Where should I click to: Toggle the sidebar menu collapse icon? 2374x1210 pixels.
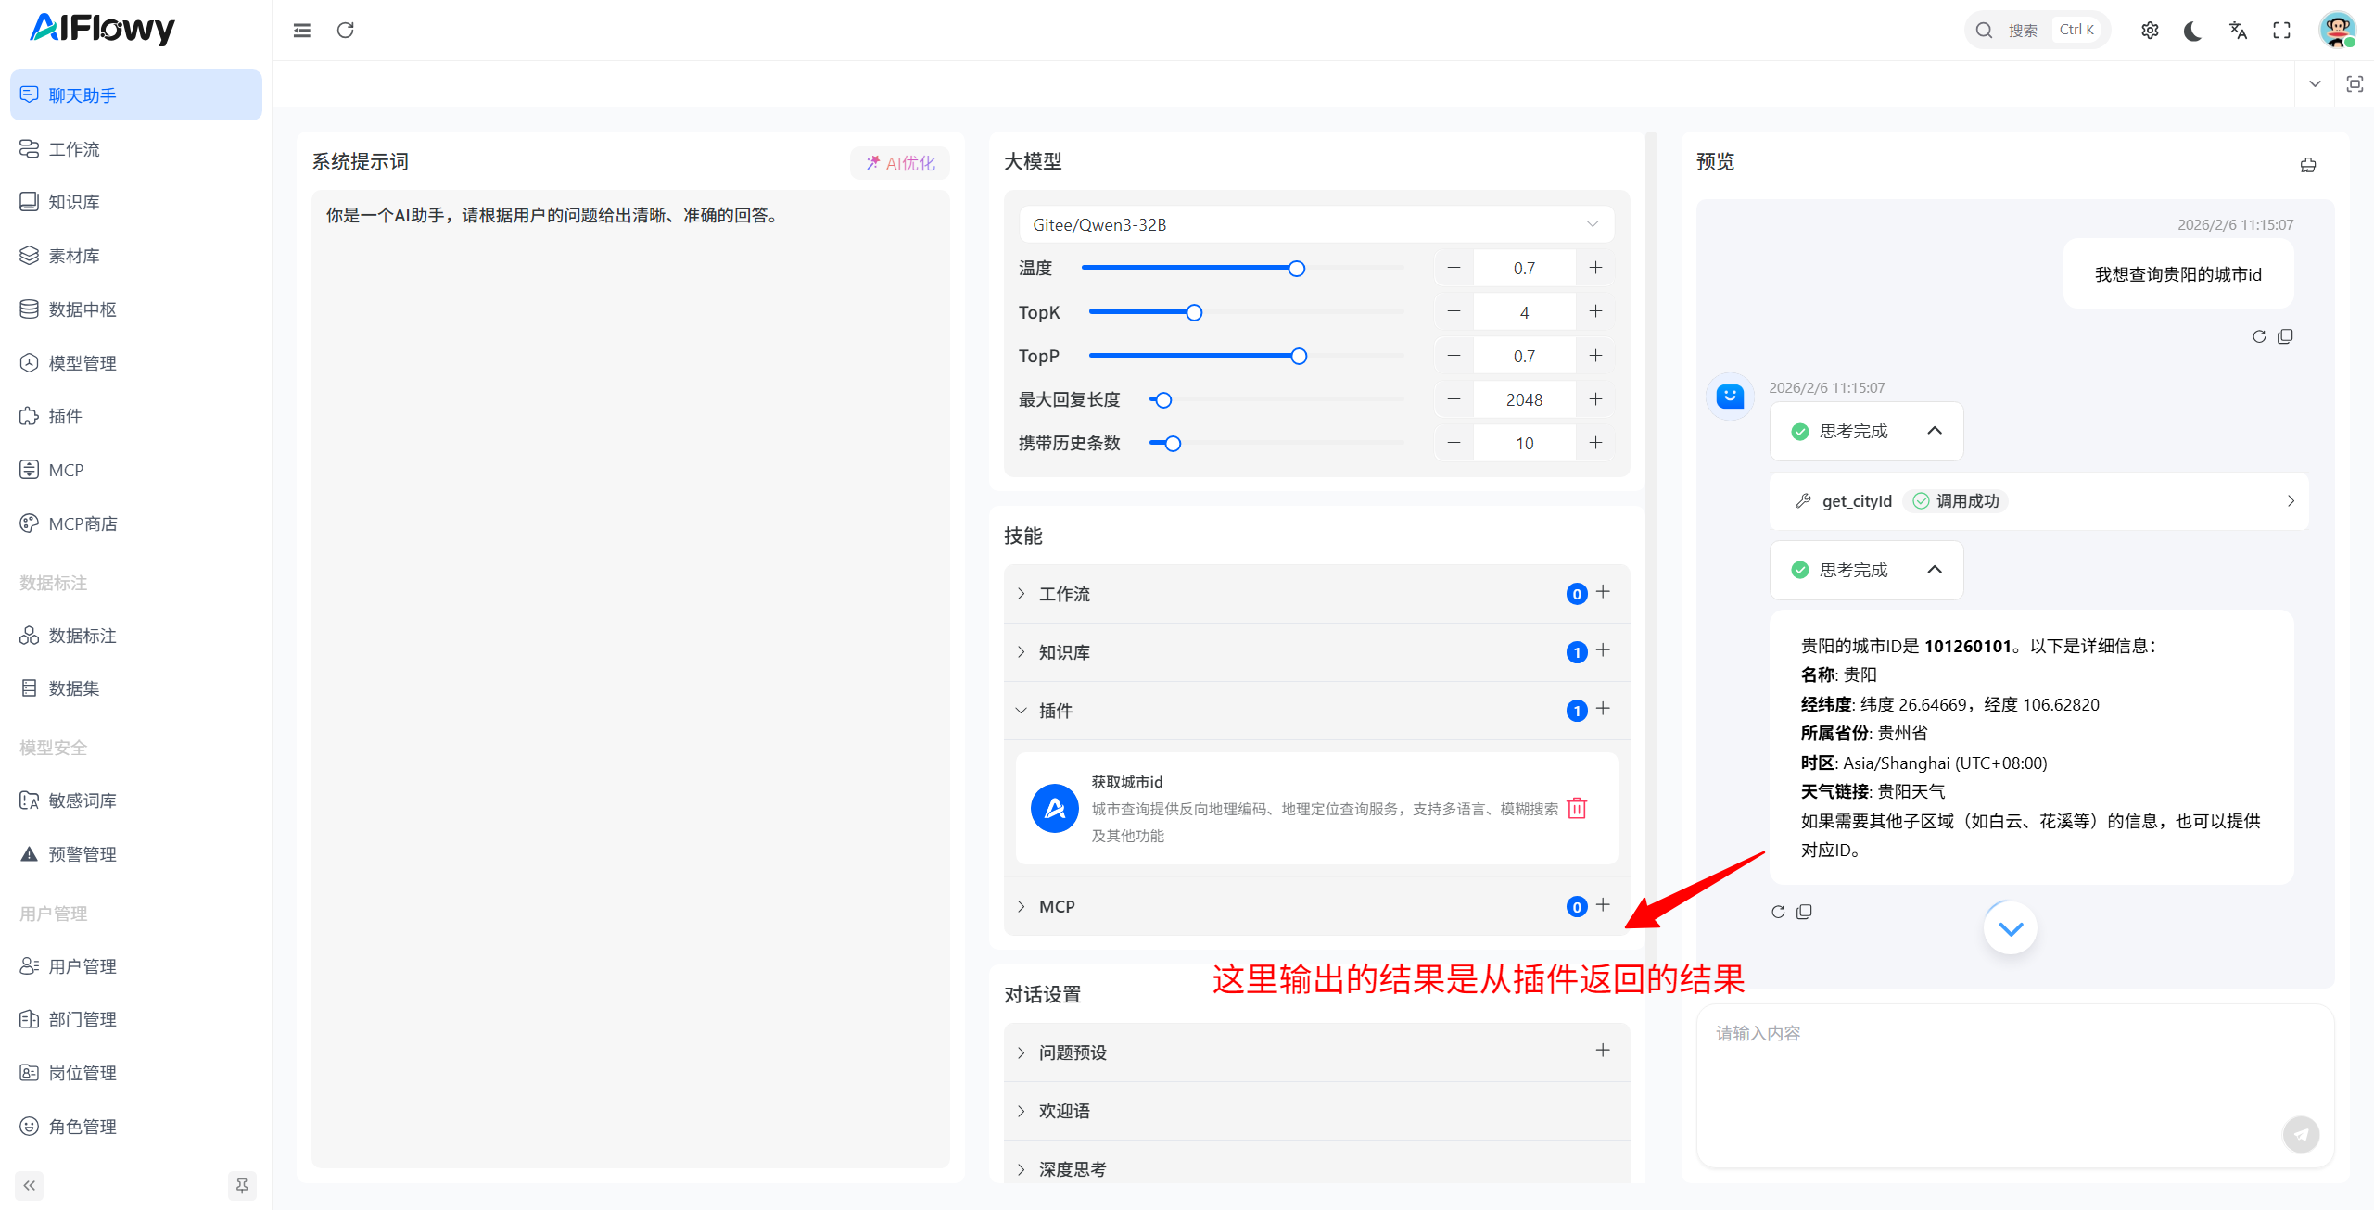[x=302, y=31]
